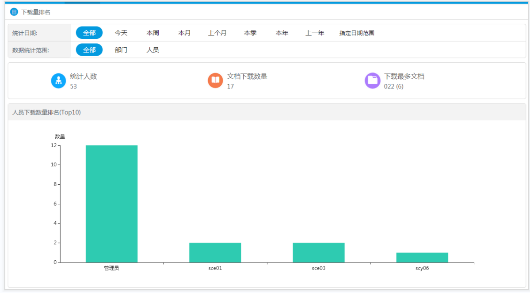Limit data scope to 人员

tap(153, 50)
